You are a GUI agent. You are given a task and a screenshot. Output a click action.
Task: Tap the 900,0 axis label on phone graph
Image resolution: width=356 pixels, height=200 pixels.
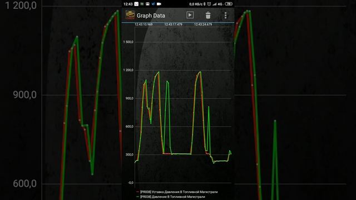(x=130, y=98)
